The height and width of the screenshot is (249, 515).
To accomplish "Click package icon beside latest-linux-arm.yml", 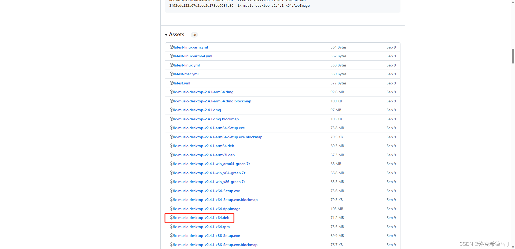I will [172, 47].
